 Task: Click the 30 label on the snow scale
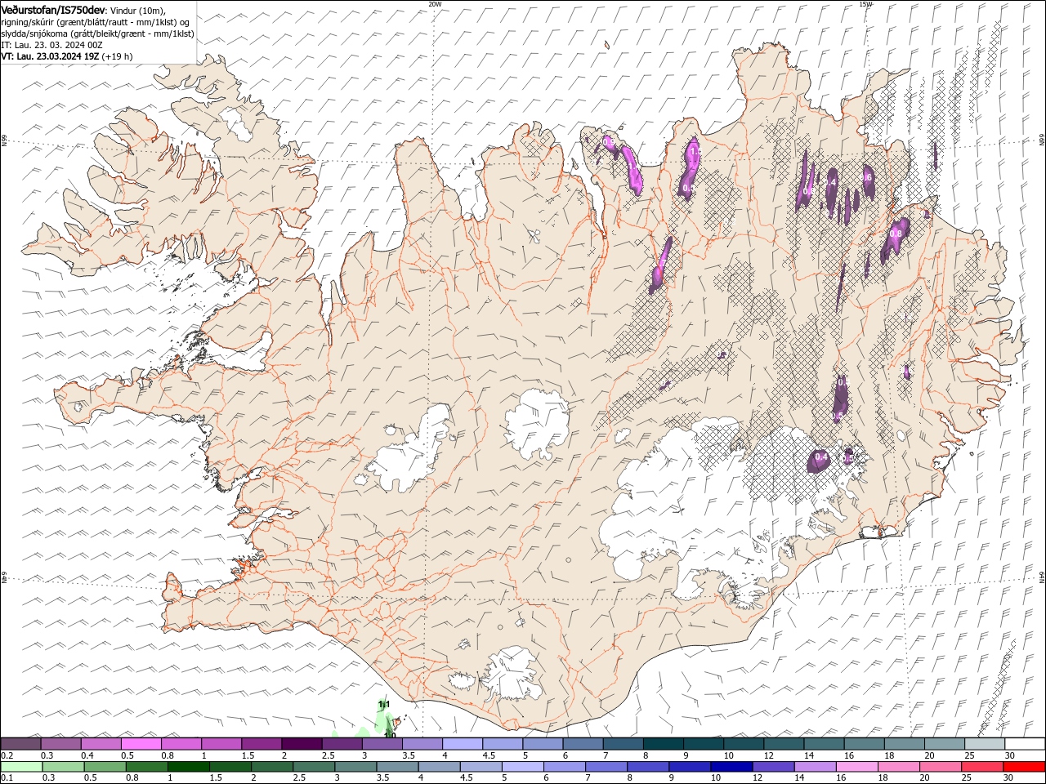1010,755
